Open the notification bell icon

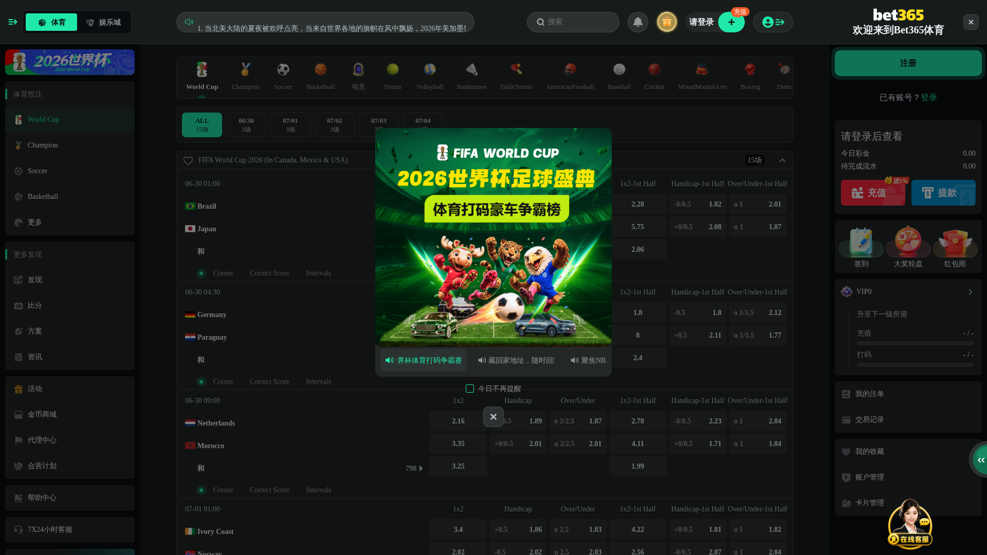point(638,22)
